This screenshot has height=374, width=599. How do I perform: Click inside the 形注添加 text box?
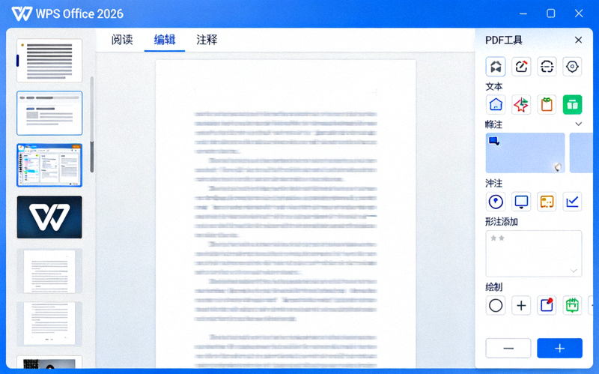(534, 253)
